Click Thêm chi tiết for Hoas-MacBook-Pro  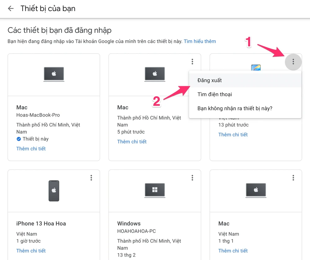pos(31,149)
